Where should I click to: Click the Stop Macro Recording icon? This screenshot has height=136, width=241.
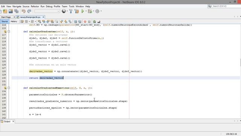[89, 22]
